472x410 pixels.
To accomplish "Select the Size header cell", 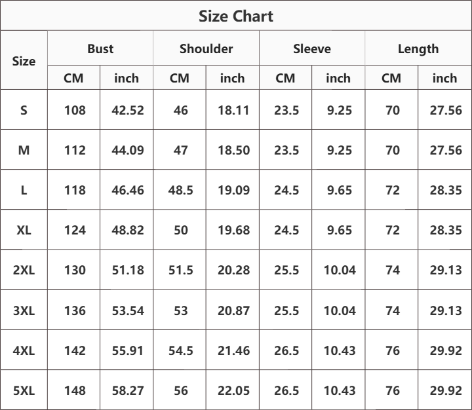I will coord(24,61).
